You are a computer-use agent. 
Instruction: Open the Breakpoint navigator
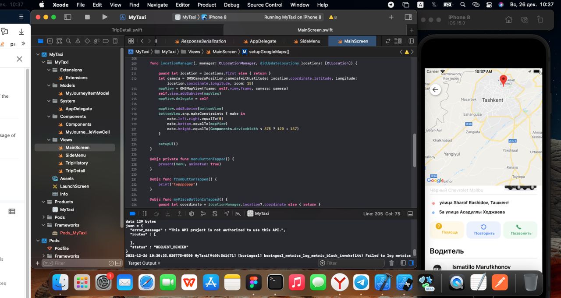pos(106,41)
